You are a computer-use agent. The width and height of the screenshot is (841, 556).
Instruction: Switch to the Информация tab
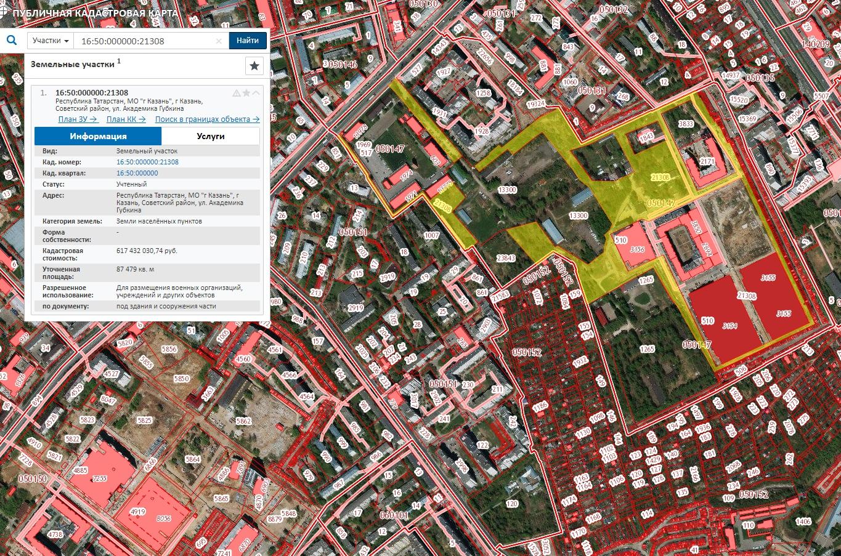98,136
